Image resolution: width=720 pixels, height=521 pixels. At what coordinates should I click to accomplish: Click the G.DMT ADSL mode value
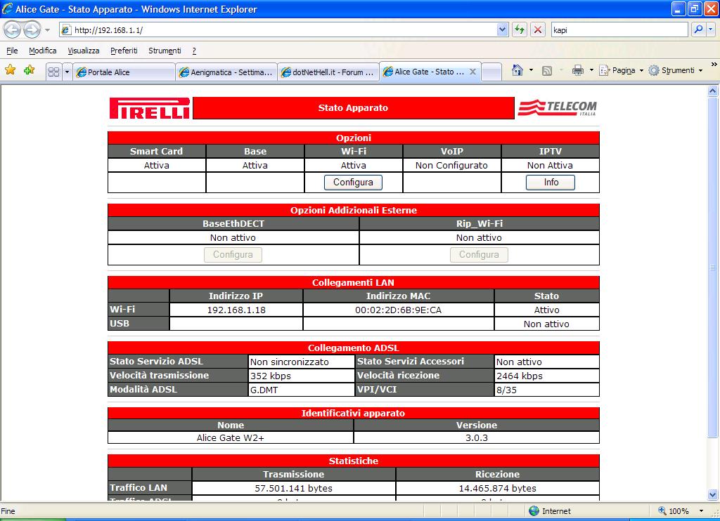point(264,390)
